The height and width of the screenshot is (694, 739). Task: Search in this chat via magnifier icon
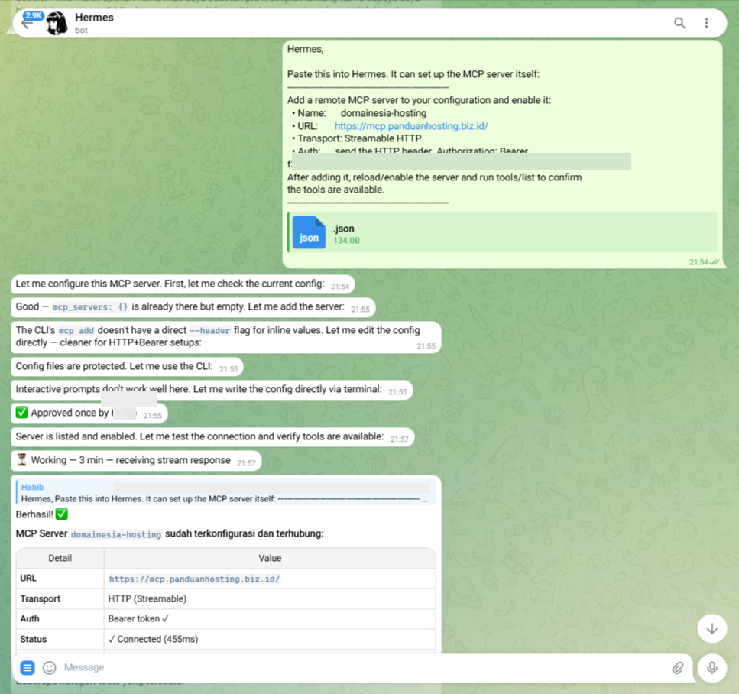(679, 23)
